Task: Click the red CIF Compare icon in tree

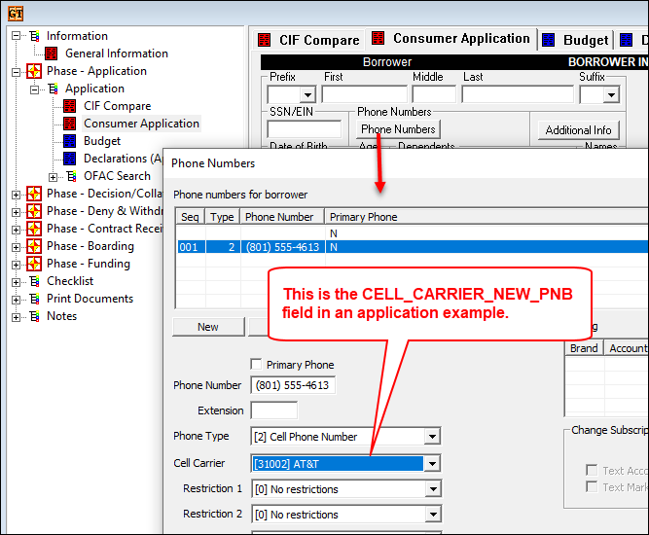Action: (69, 106)
